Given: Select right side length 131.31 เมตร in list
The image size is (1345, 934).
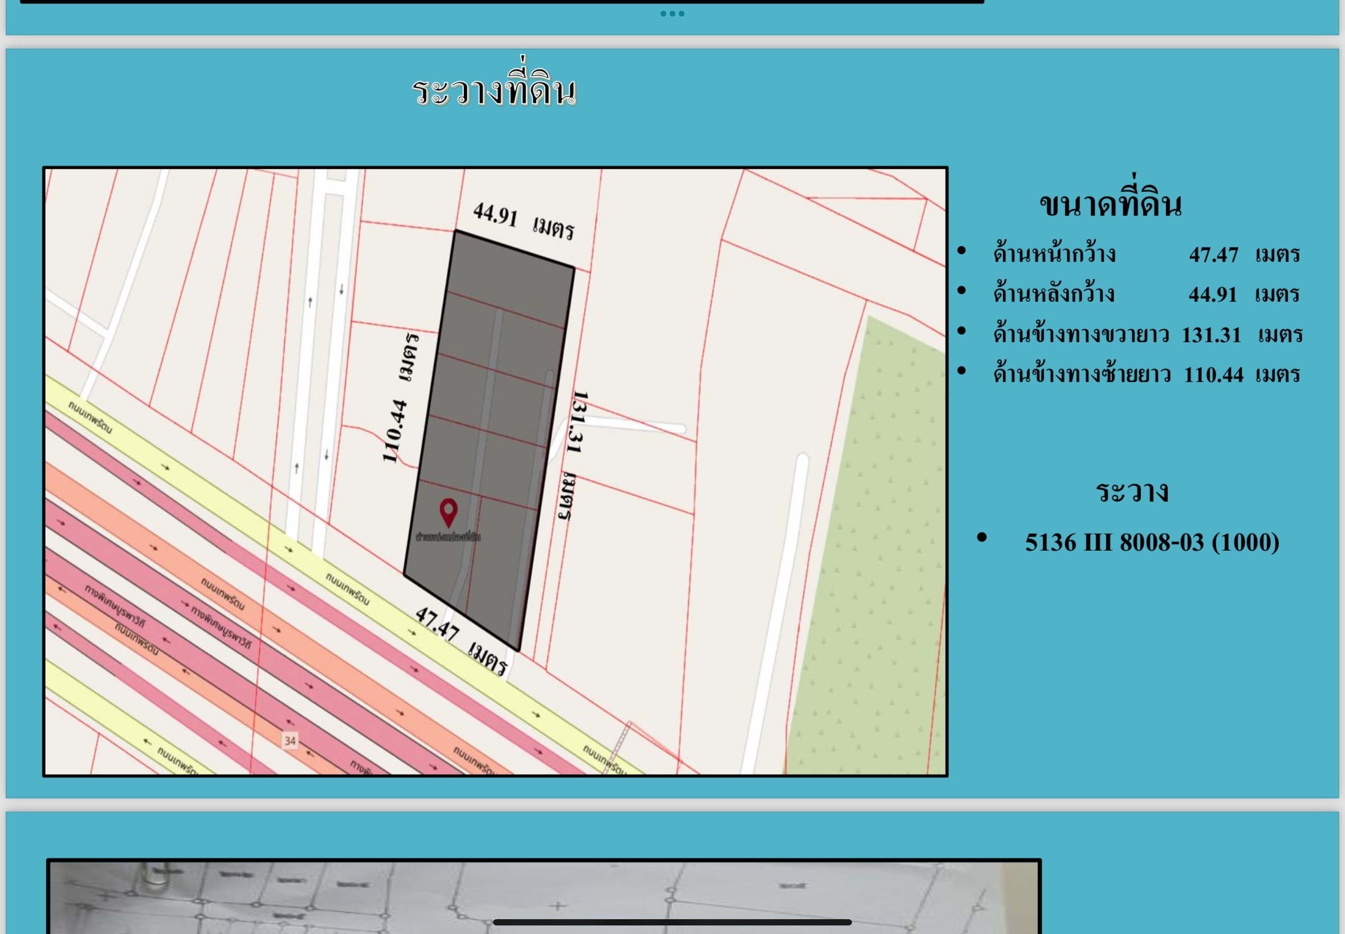Looking at the screenshot, I should (x=1242, y=335).
